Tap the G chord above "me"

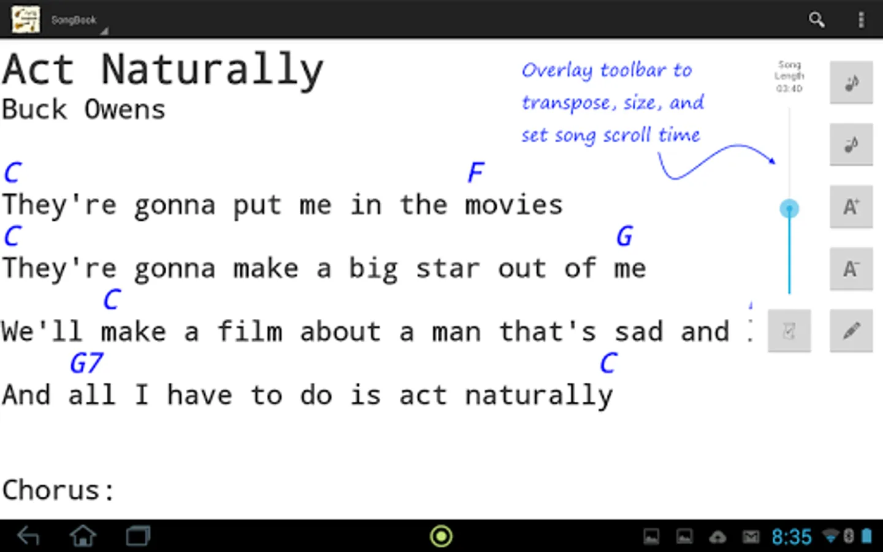624,237
